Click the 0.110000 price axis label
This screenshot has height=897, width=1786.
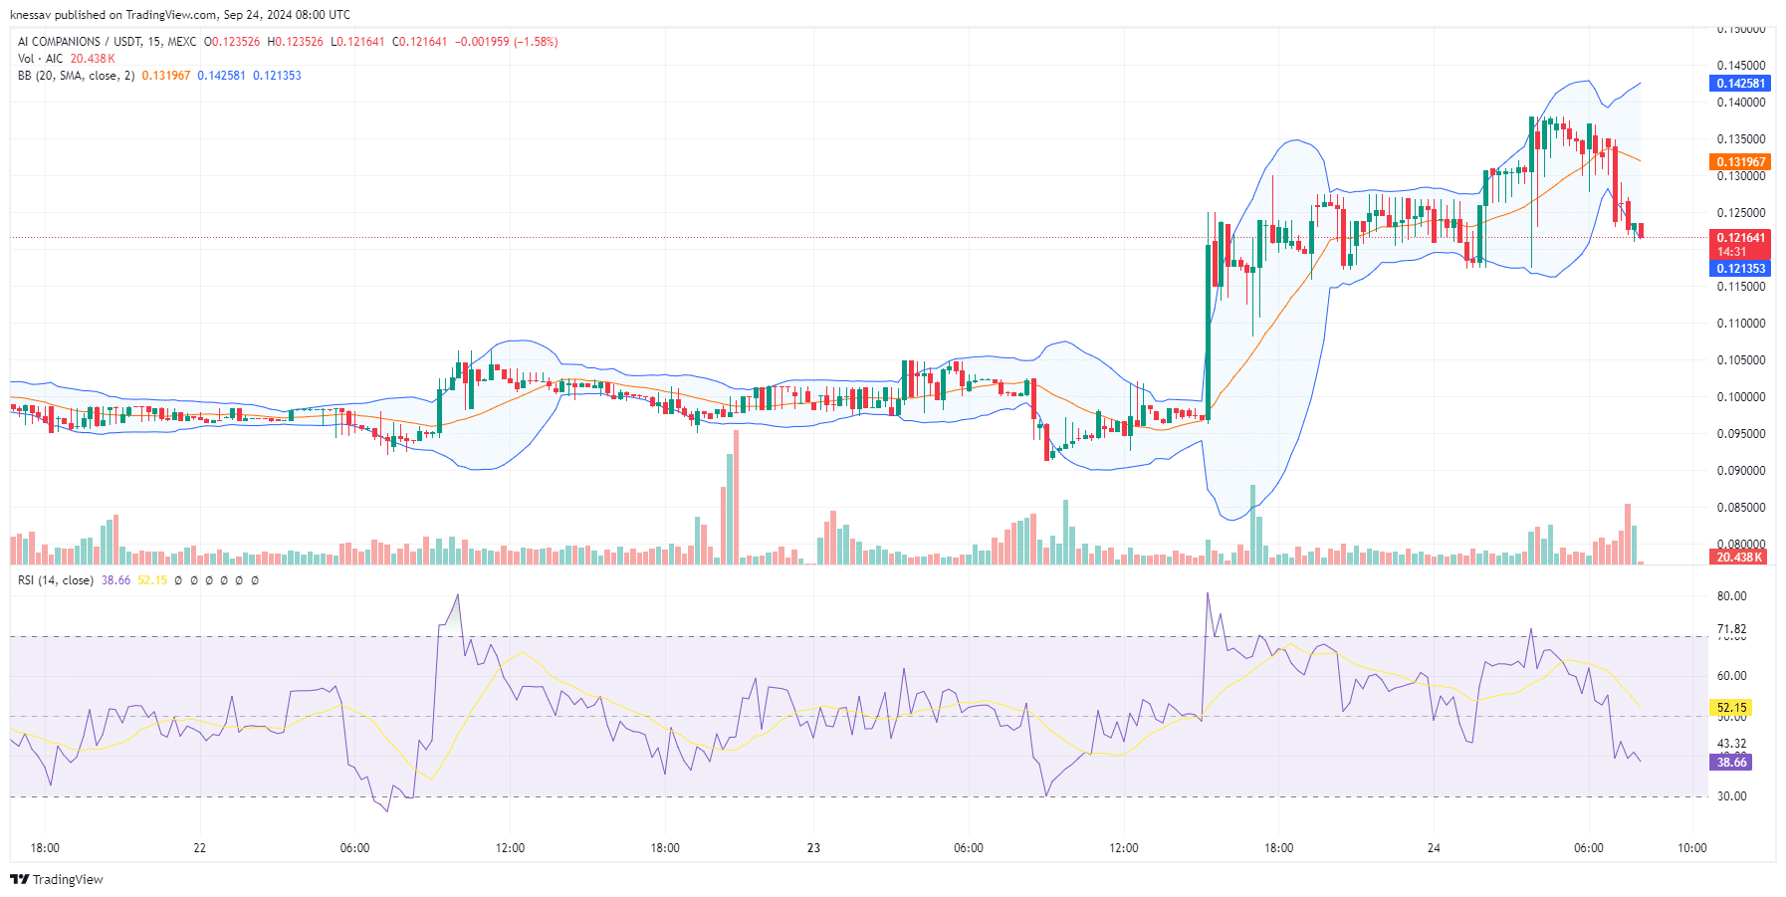[1741, 324]
